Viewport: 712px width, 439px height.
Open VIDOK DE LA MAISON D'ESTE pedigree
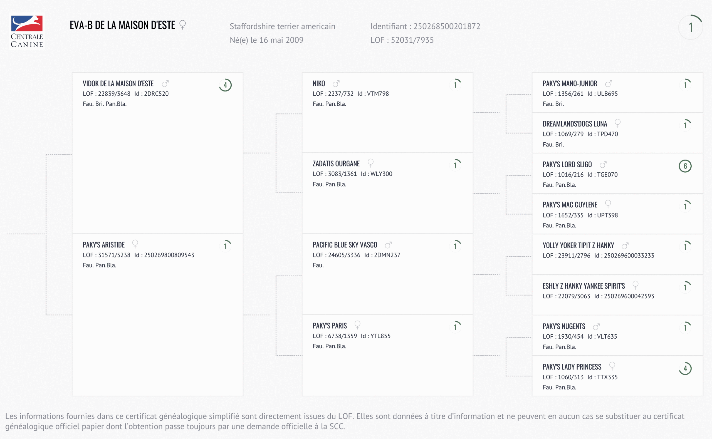click(x=118, y=84)
